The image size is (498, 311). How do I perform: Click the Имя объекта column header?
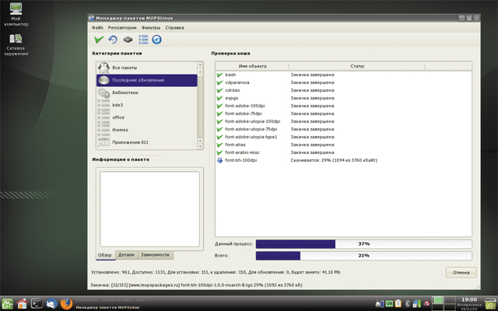click(252, 66)
